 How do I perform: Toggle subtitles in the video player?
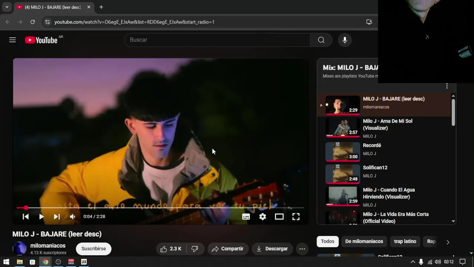246,217
